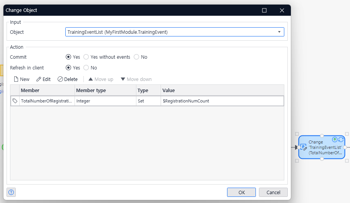Click the refresh icon on activity
The height and width of the screenshot is (203, 350).
coord(341,140)
